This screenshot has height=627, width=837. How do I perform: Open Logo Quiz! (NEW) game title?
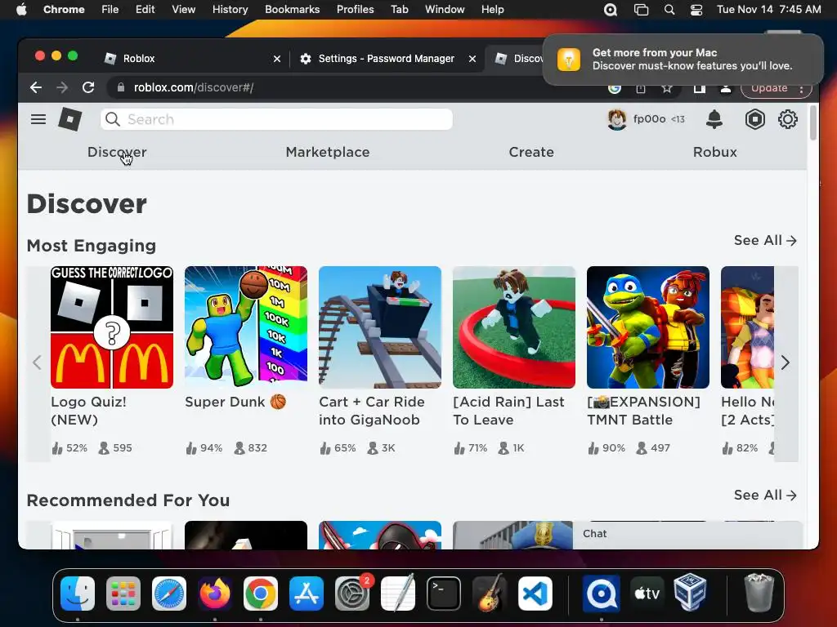(88, 411)
